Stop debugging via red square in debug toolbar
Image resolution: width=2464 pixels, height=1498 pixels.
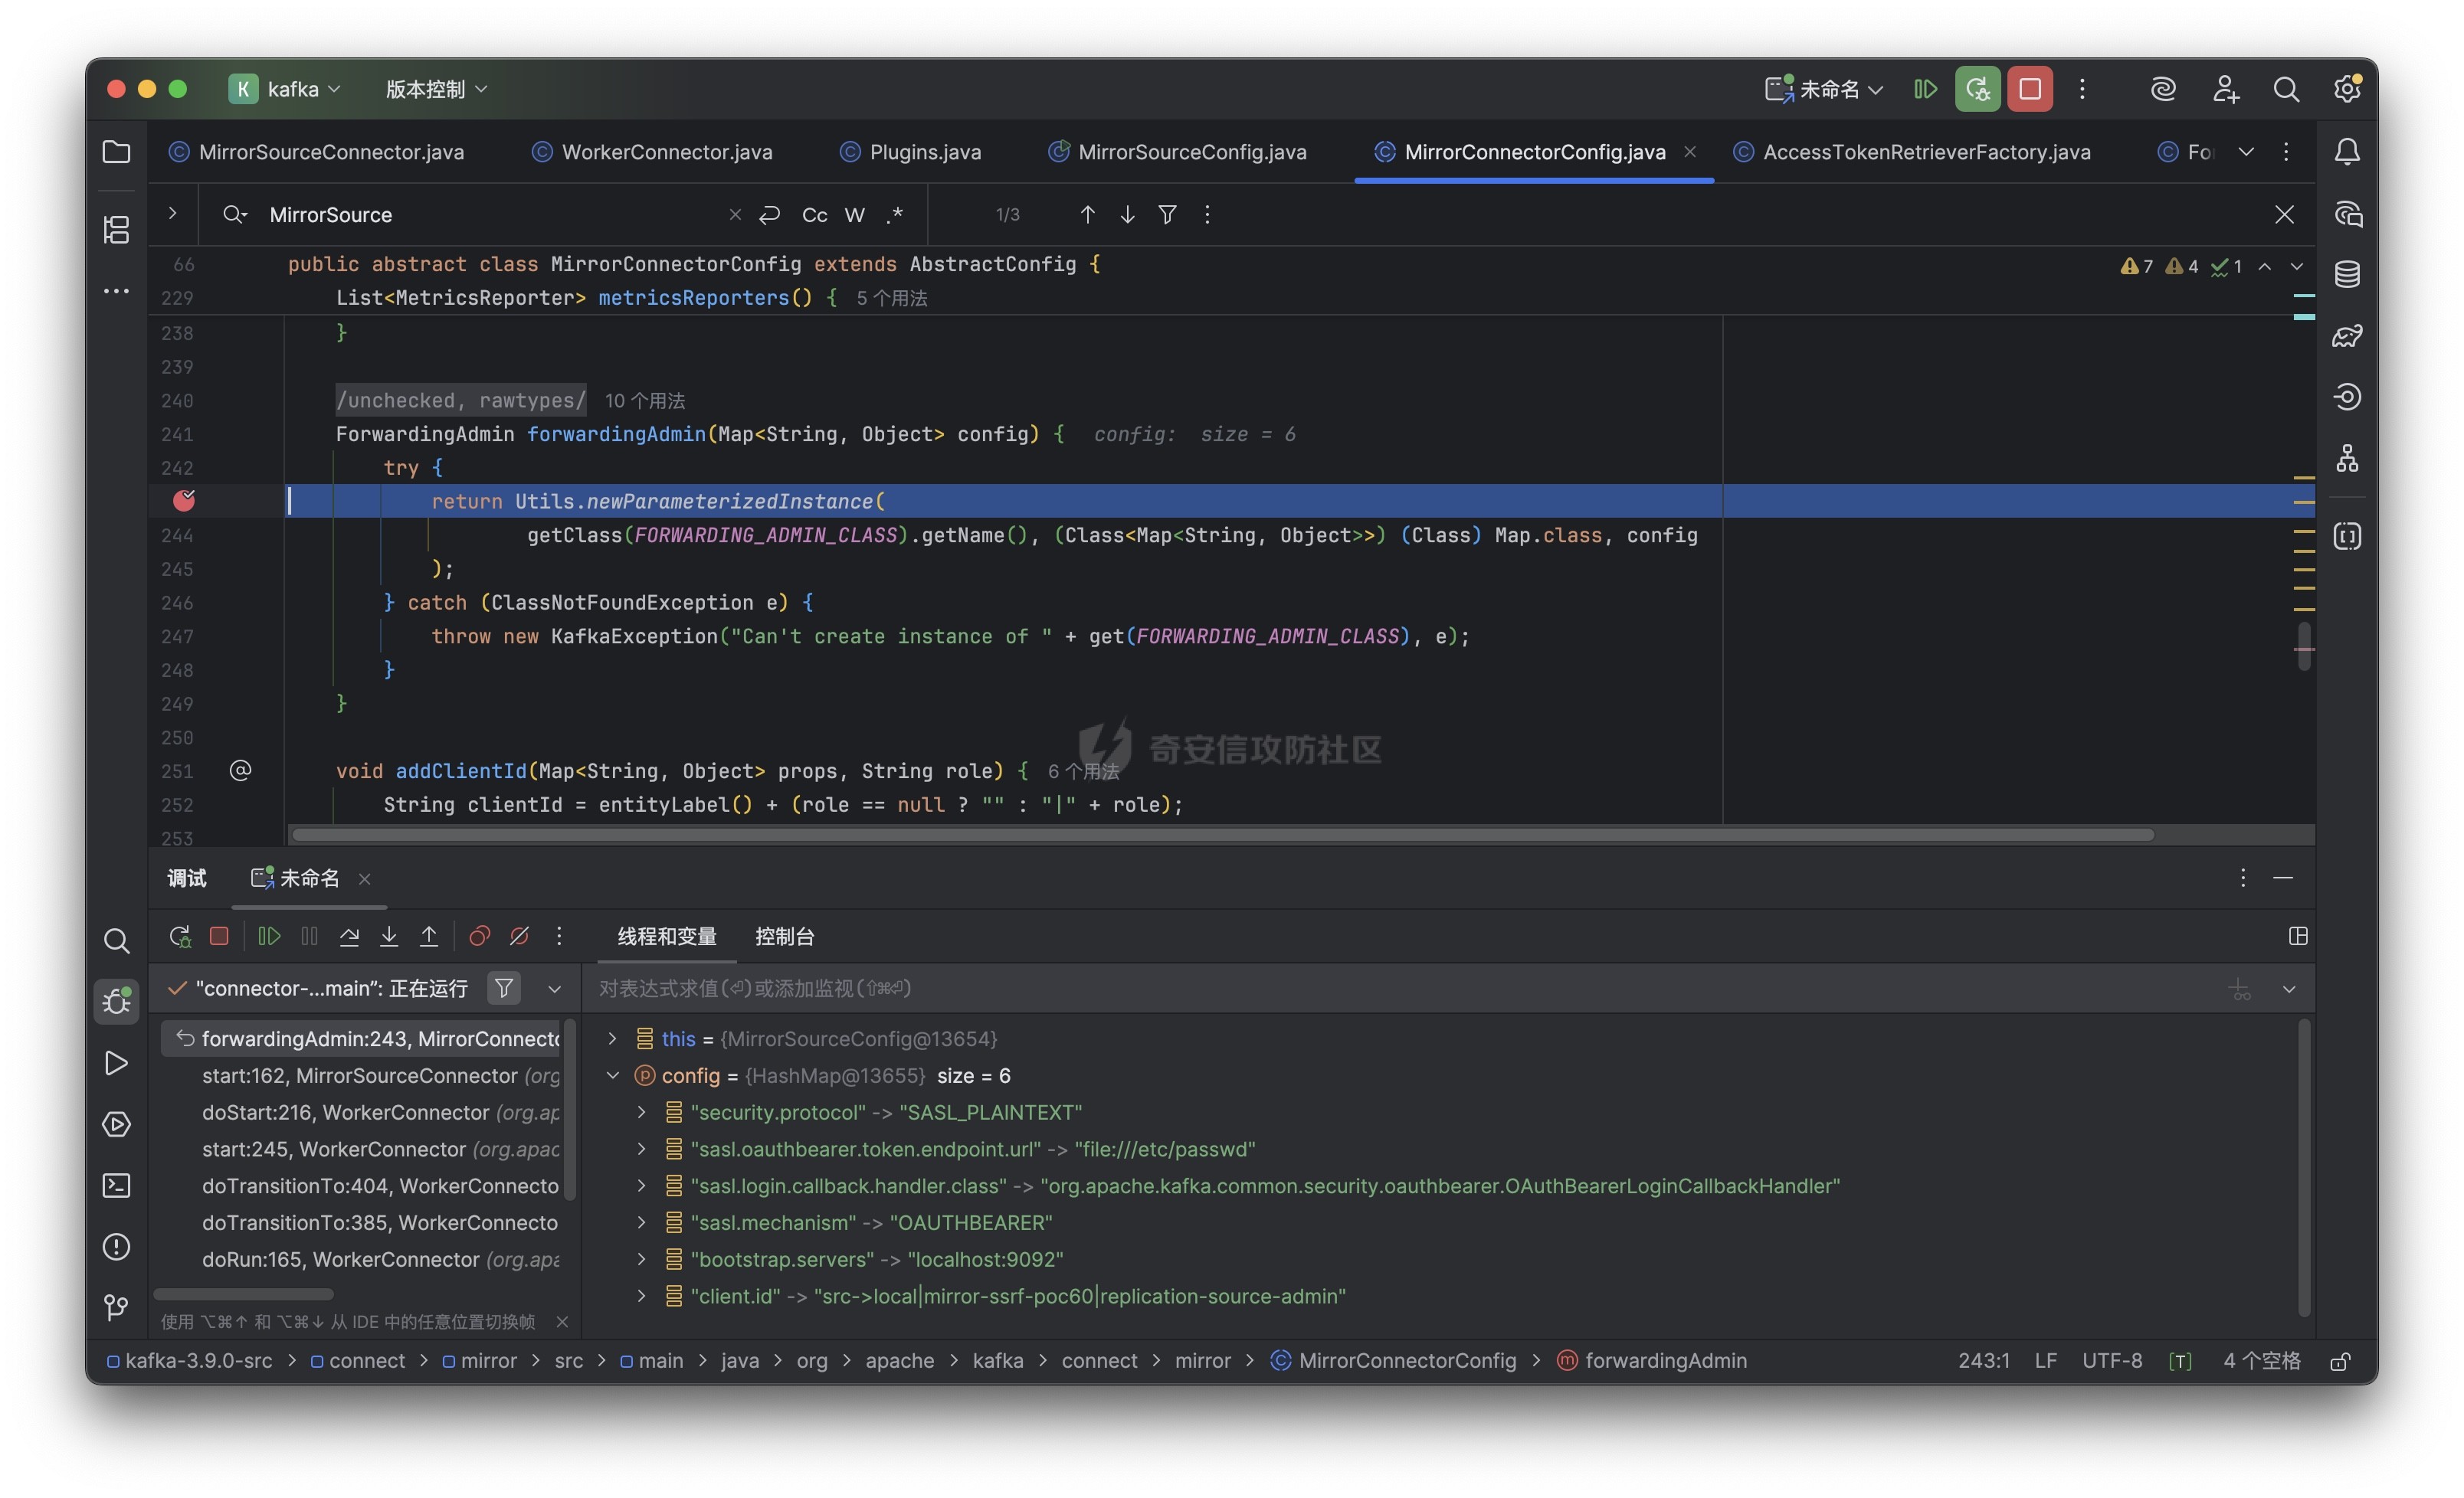[x=219, y=937]
